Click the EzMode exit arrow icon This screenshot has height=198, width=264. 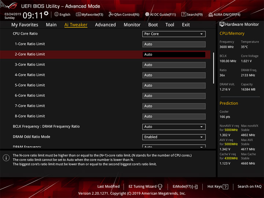[195, 187]
